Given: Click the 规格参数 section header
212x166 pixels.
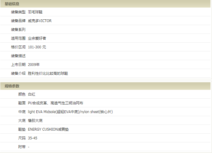Looking at the screenshot, I should 12,86.
